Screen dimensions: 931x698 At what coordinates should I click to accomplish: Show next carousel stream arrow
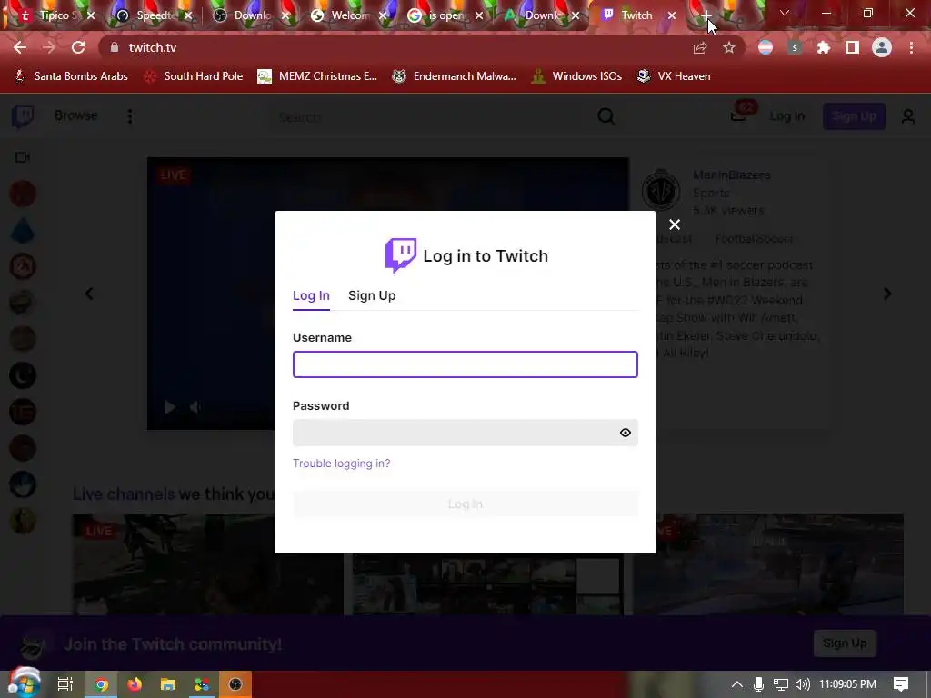click(887, 294)
